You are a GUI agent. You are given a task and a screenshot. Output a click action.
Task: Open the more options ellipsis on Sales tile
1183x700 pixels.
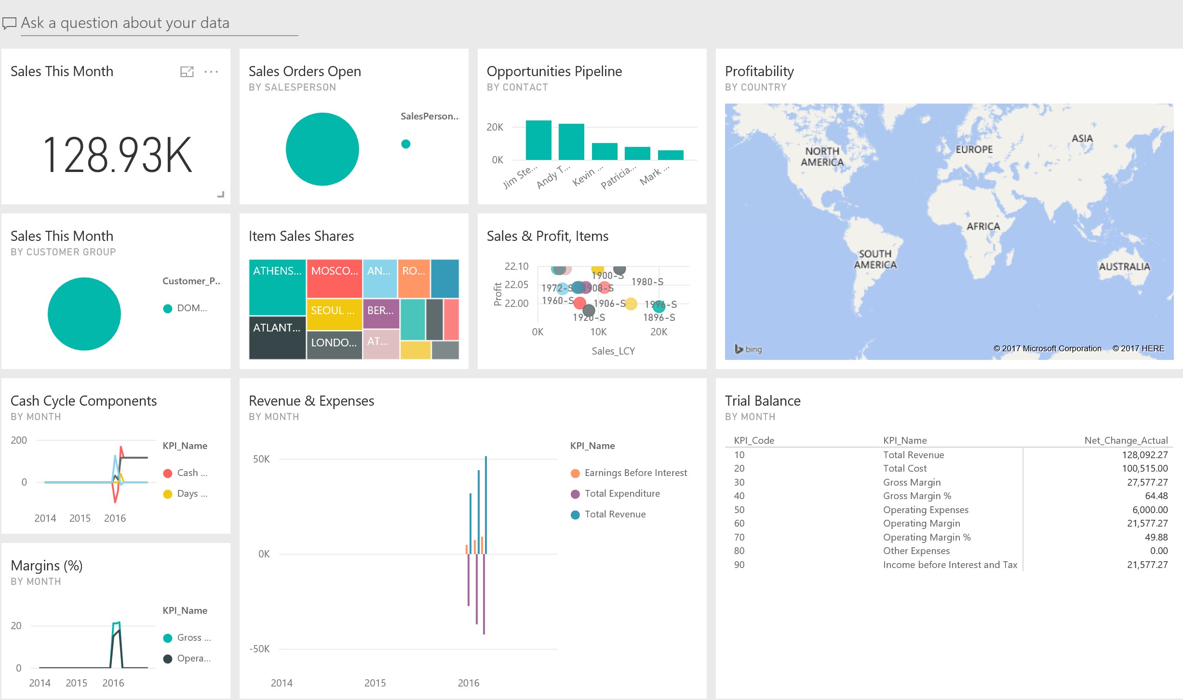211,72
